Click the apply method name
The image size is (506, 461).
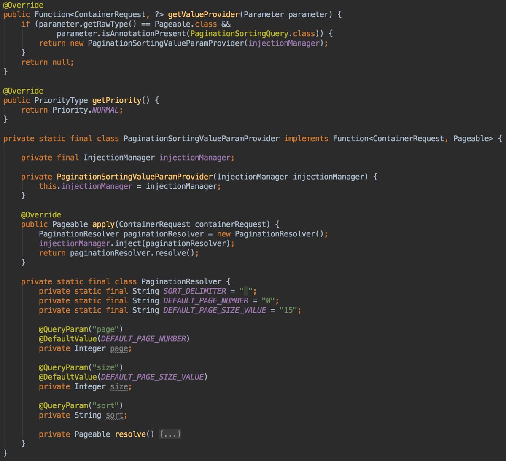[103, 224]
